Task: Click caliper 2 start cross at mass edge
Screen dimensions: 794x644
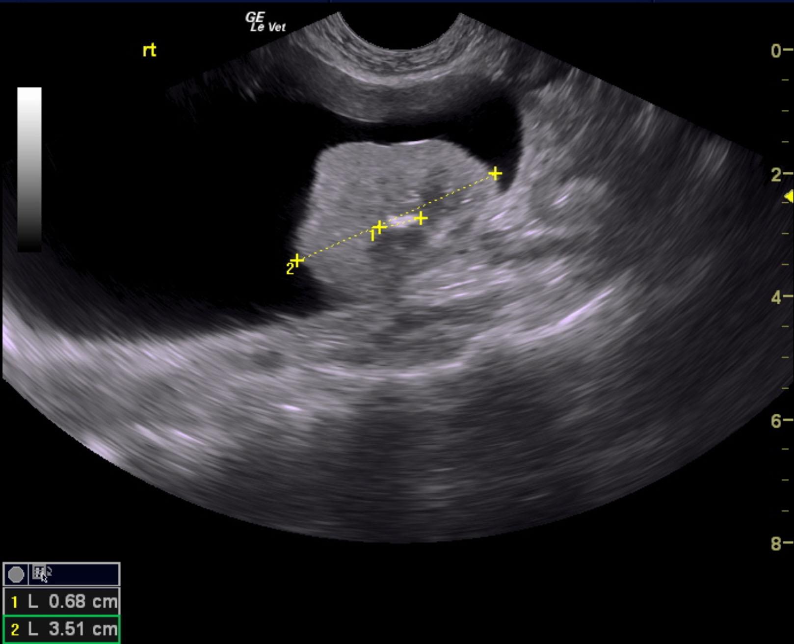Action: pyautogui.click(x=297, y=260)
